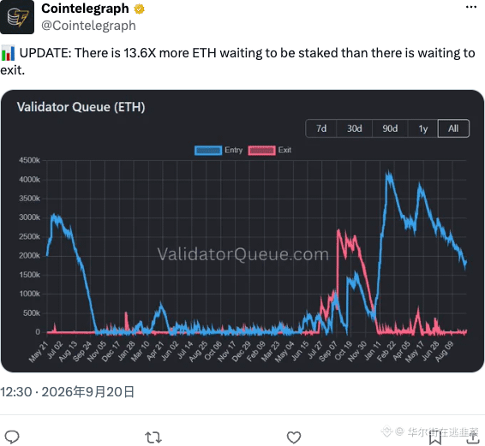
Task: Like the post with heart icon
Action: pyautogui.click(x=294, y=437)
